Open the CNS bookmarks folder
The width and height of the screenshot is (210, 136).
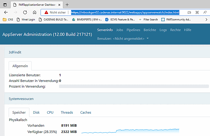coord(8,20)
